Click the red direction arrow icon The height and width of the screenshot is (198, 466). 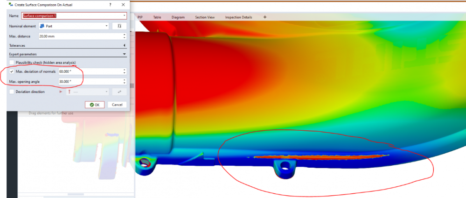coord(61,92)
